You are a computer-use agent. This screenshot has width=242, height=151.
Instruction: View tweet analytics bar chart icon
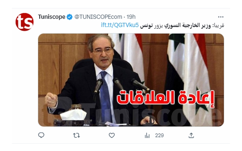[147, 136]
